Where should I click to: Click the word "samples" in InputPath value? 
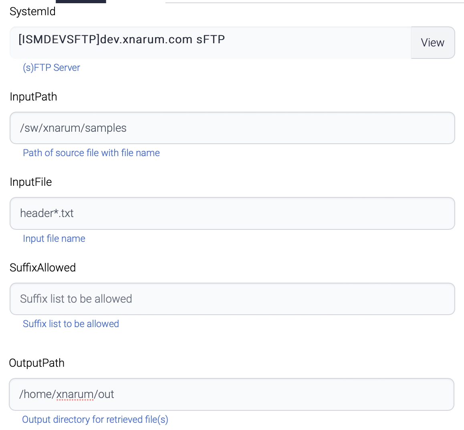[105, 128]
